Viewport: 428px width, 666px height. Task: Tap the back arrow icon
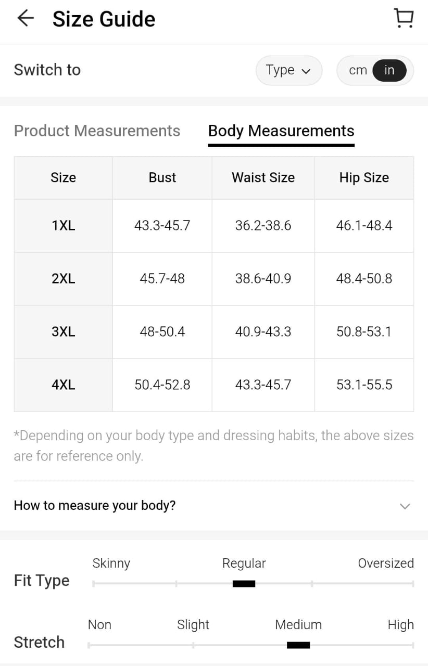(x=25, y=19)
